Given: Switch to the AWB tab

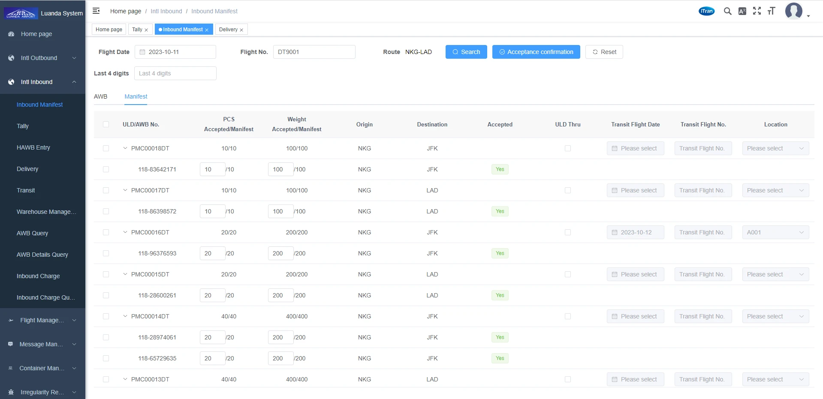Looking at the screenshot, I should (101, 96).
